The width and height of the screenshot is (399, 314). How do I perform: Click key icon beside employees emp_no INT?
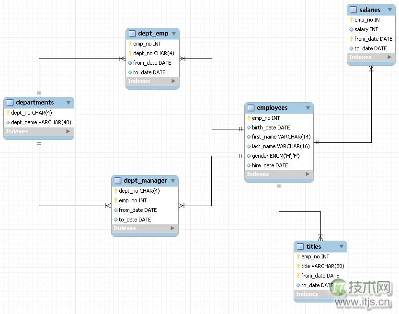click(x=249, y=118)
